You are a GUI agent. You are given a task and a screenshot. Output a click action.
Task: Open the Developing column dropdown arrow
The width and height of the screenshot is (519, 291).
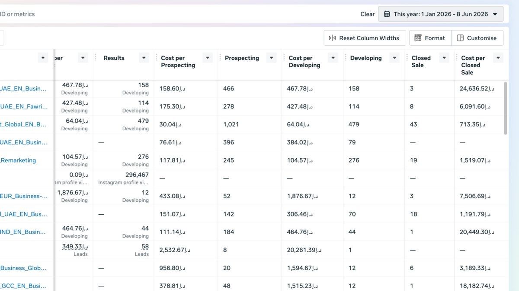(x=394, y=58)
